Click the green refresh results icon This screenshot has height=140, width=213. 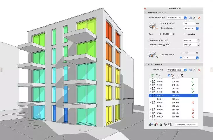(x=153, y=75)
